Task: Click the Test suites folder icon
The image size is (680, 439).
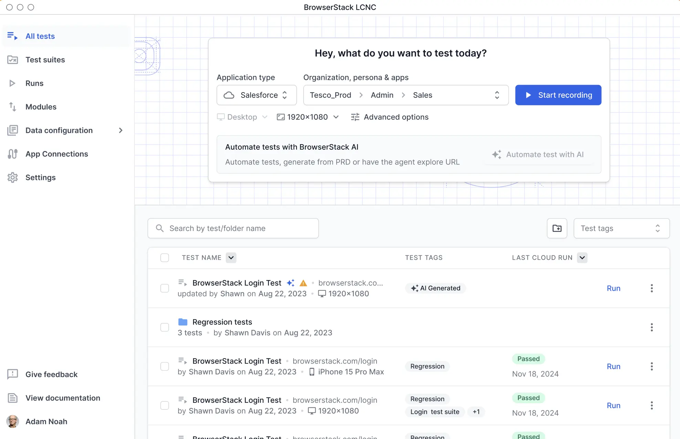Action: pos(12,60)
